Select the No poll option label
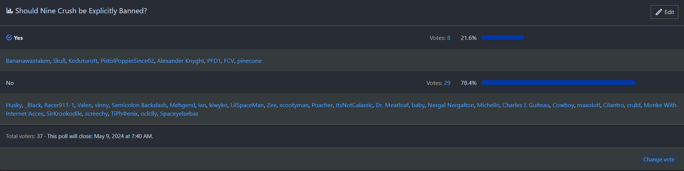The width and height of the screenshot is (684, 171). point(10,83)
